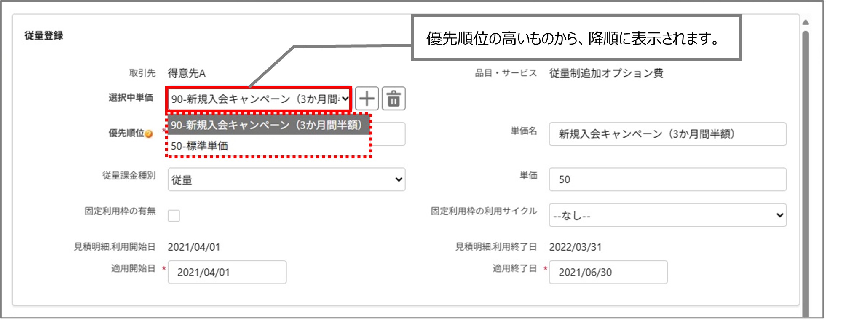This screenshot has width=854, height=321.
Task: Click the help icon beside 優先順位
Action: point(148,134)
